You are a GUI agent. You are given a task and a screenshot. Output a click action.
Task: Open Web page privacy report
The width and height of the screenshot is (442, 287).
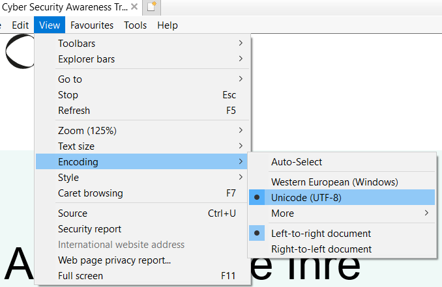point(114,260)
